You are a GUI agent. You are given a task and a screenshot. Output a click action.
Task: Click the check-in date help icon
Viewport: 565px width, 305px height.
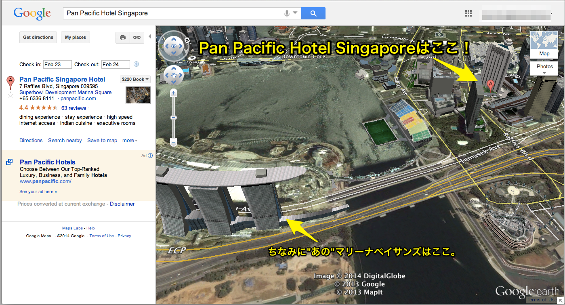[136, 64]
